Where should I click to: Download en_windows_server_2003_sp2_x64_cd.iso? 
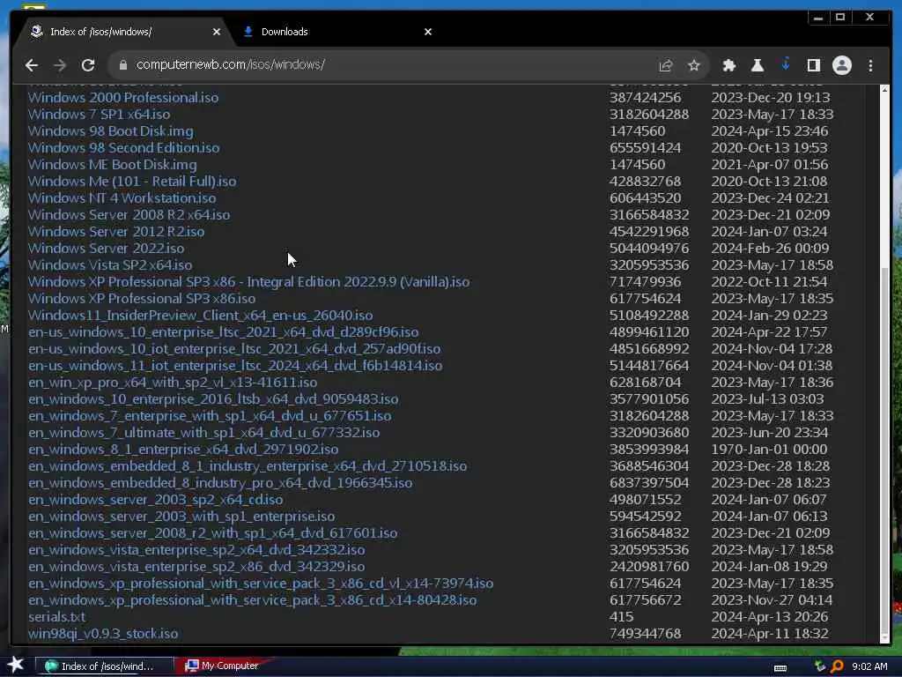pyautogui.click(x=156, y=499)
